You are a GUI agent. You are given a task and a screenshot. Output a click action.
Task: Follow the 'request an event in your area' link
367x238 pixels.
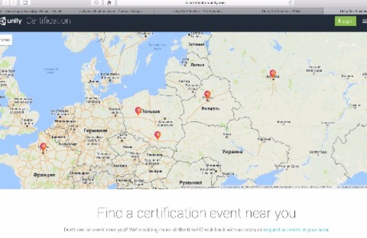pyautogui.click(x=296, y=230)
